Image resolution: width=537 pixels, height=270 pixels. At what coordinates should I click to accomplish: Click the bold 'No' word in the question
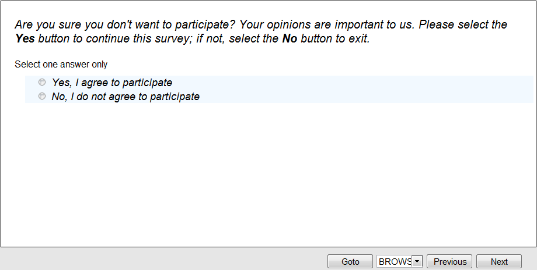tap(290, 40)
